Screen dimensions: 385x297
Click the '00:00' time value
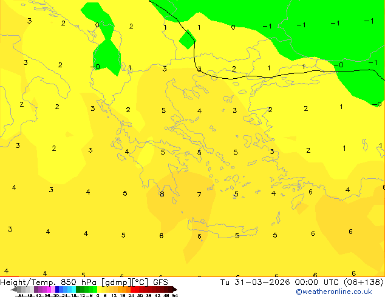coord(306,282)
